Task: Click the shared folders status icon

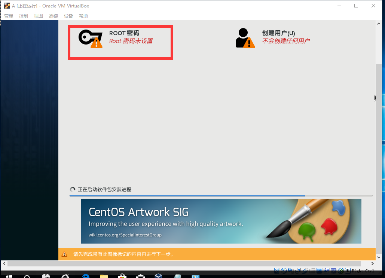Action: [312, 271]
